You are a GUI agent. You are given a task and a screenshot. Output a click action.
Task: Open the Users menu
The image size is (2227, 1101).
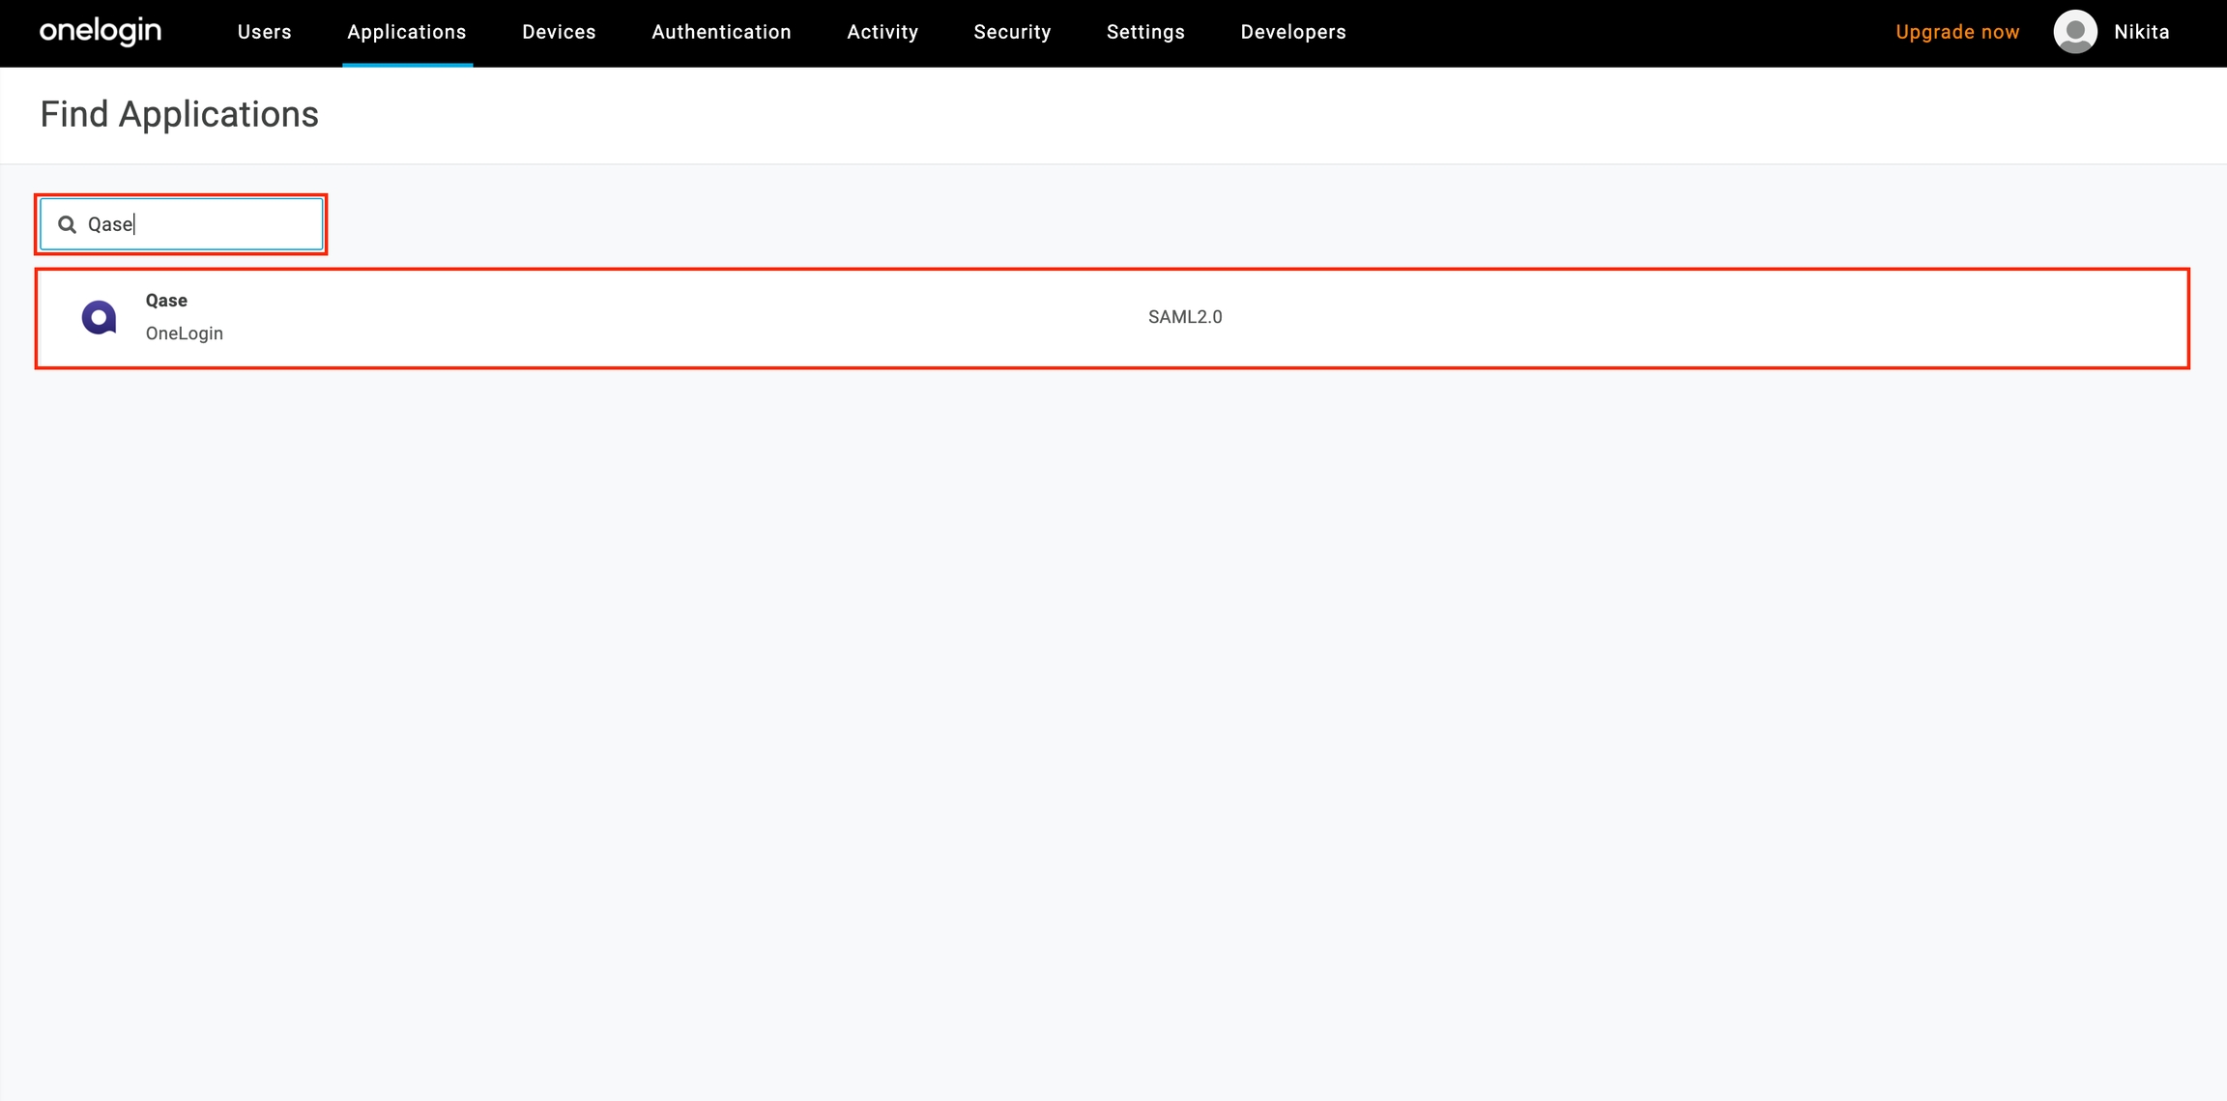coord(264,32)
